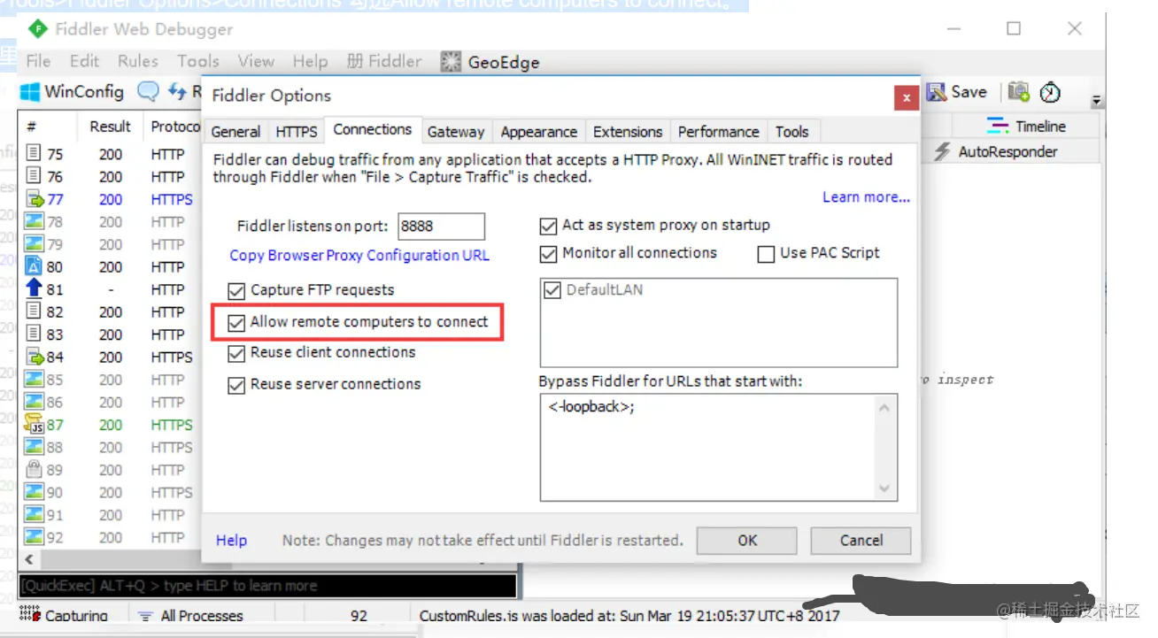Image resolution: width=1158 pixels, height=638 pixels.
Task: Click Help link in options dialog
Action: point(232,541)
